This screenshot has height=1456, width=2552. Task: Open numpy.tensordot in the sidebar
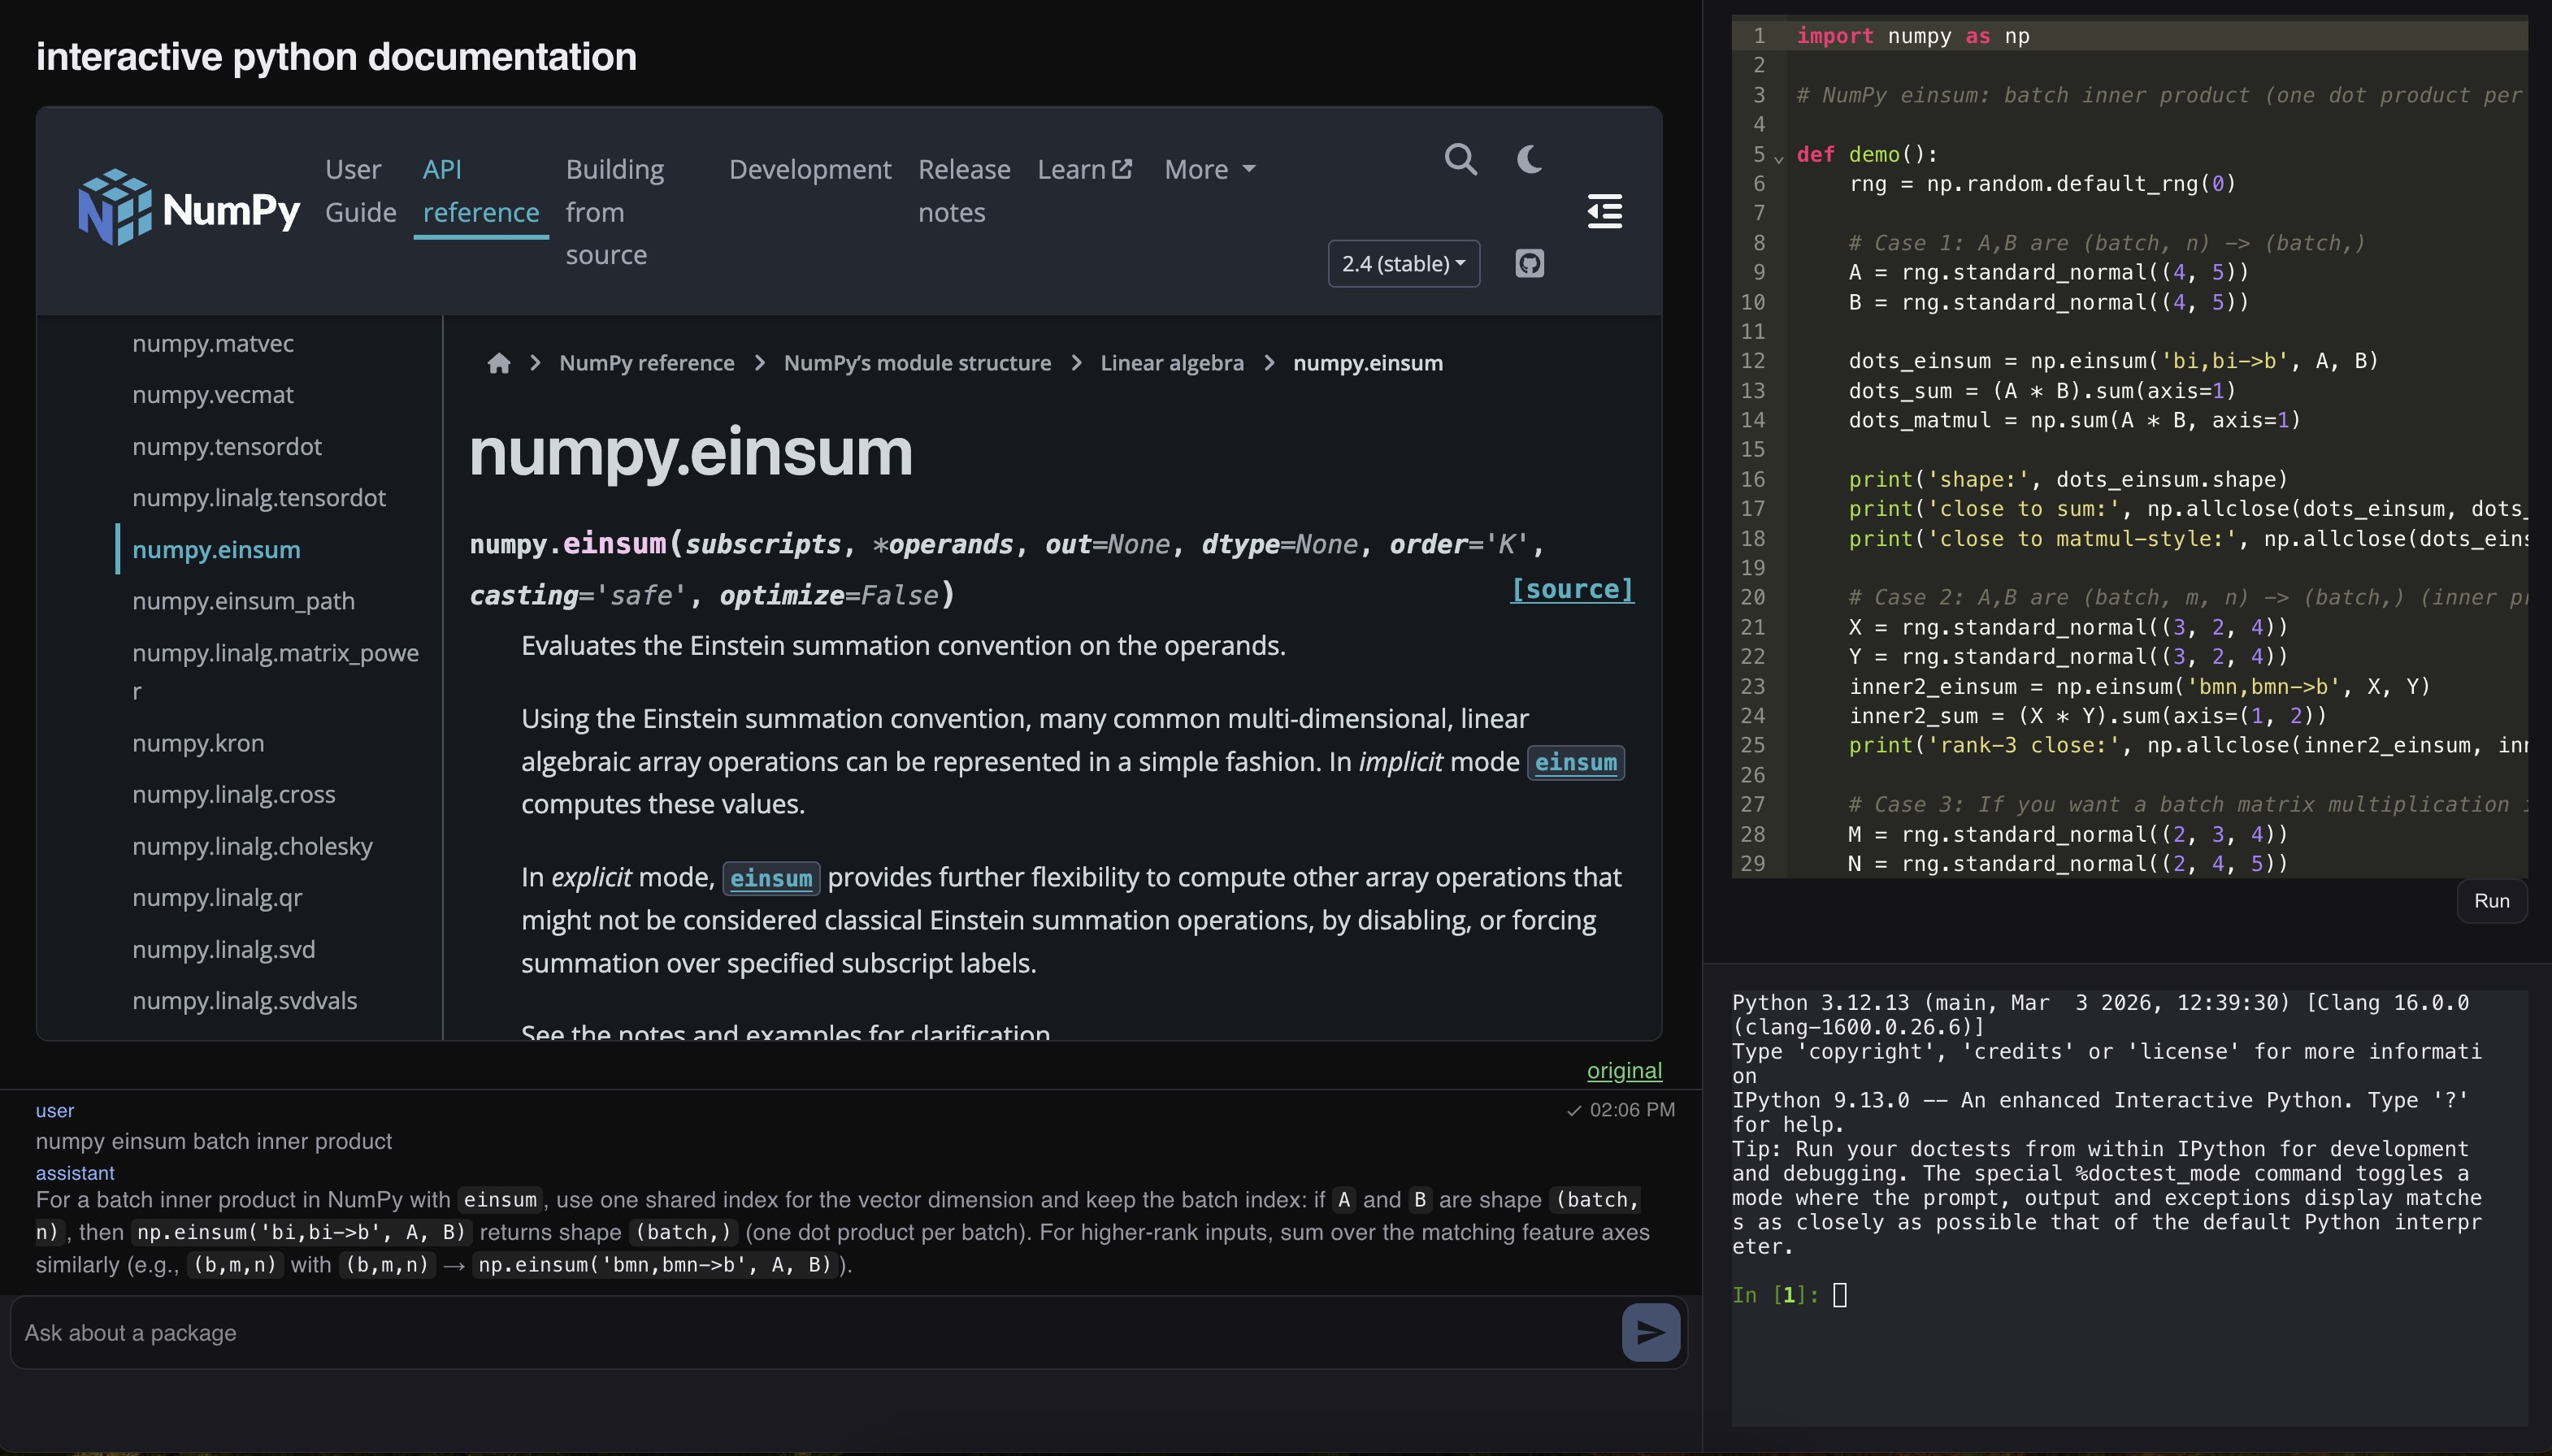tap(227, 447)
